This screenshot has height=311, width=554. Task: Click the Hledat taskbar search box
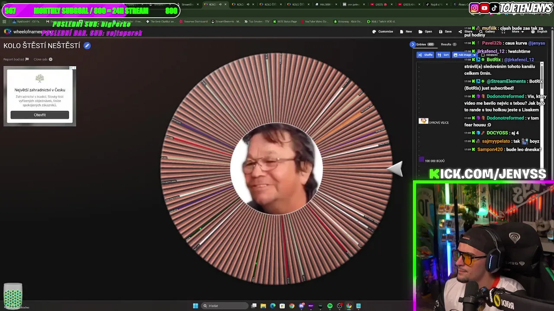(225, 306)
